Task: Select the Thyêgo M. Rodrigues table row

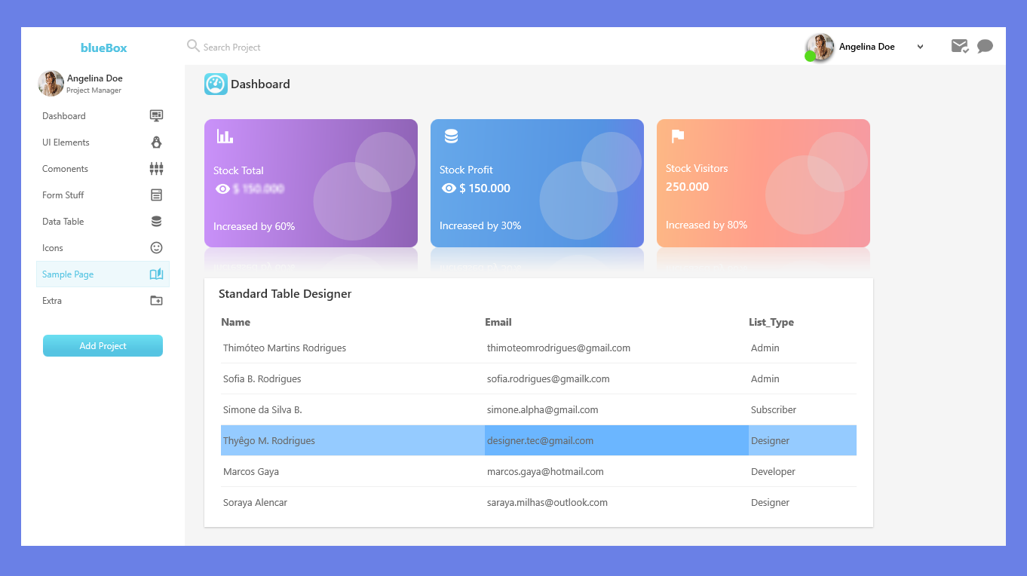Action: (538, 440)
